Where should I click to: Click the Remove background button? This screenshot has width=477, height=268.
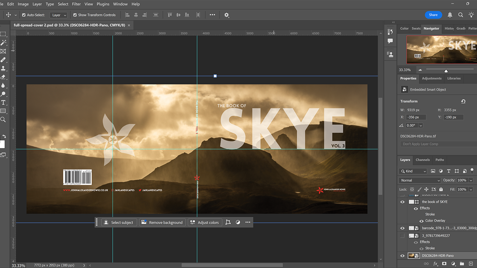pyautogui.click(x=162, y=223)
